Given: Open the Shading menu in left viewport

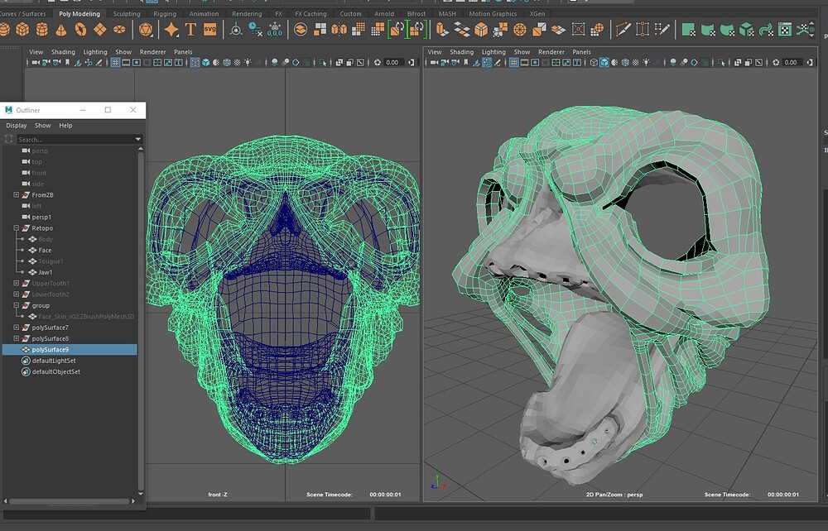Looking at the screenshot, I should point(63,51).
